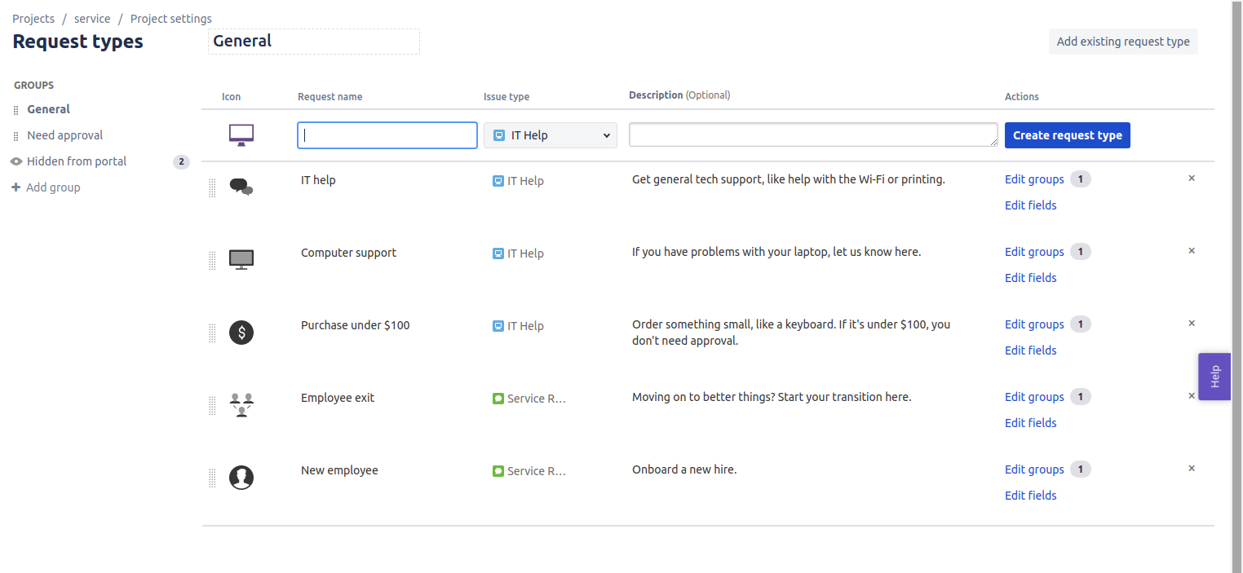Screen dimensions: 1243x573
Task: Click the speech bubbles icon for IT help
Action: click(241, 187)
